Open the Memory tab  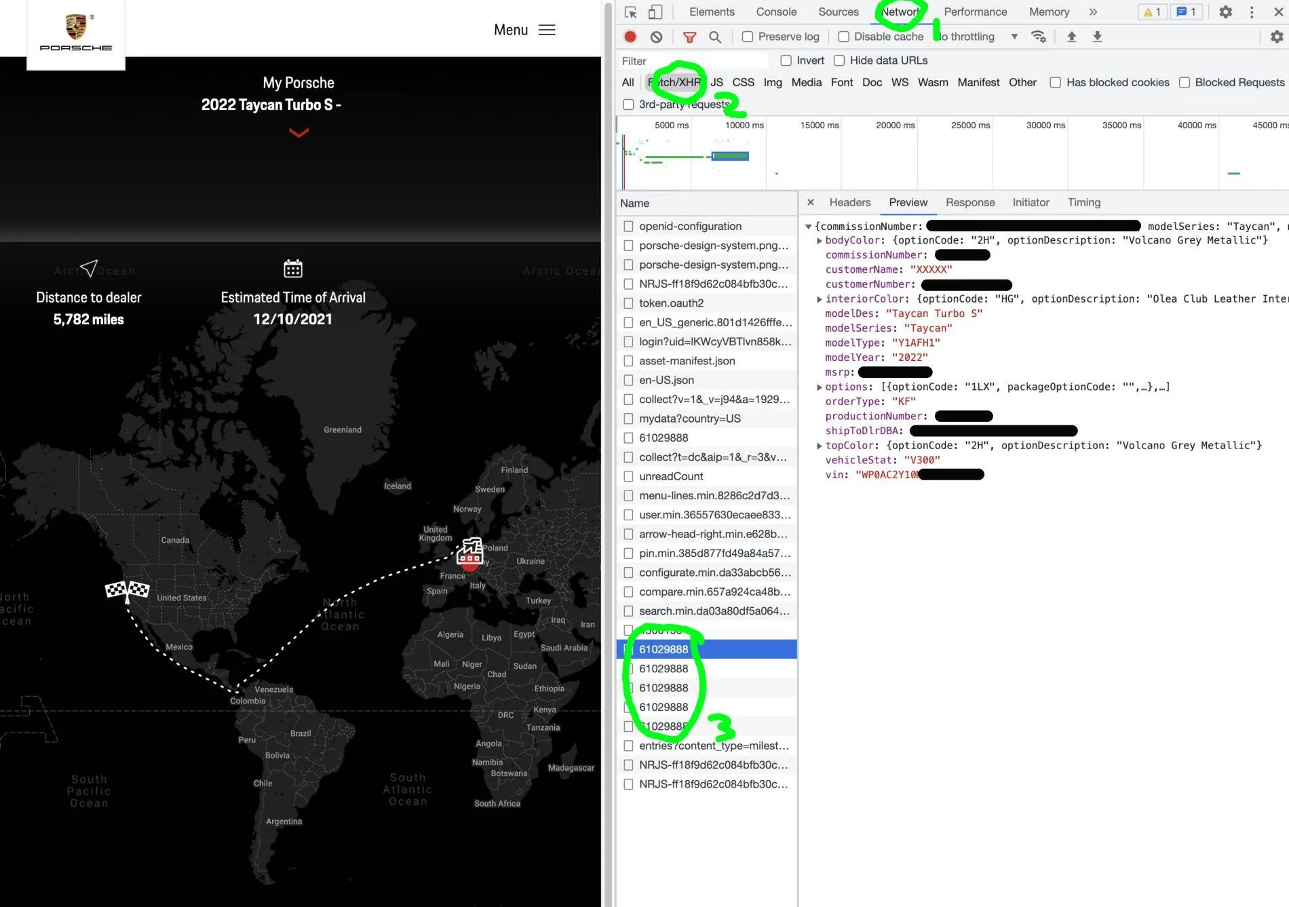click(1049, 12)
